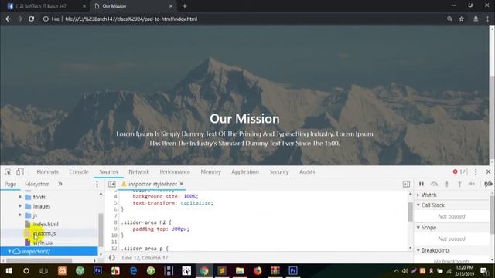The image size is (495, 278).
Task: Open the Memory tab
Action: pos(211,171)
